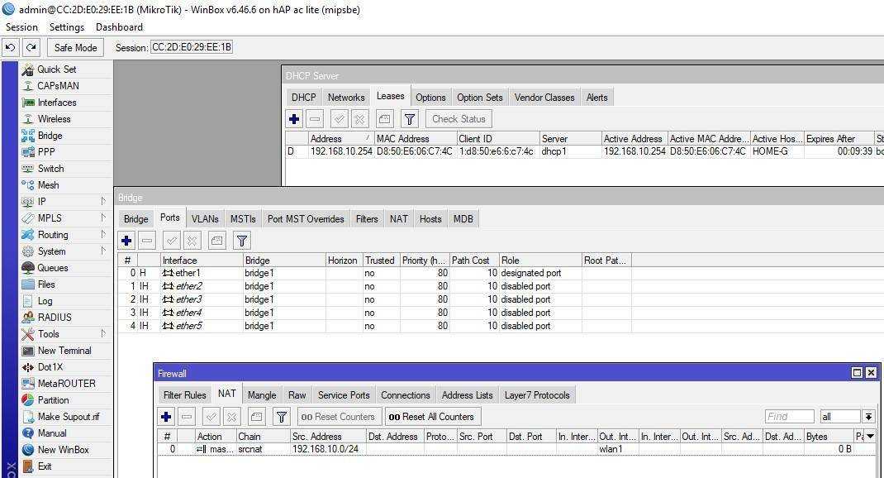
Task: Click Reset All Counters button
Action: click(x=431, y=417)
